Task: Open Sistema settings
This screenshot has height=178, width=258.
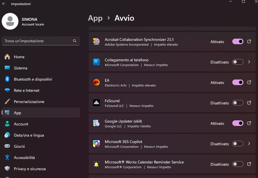Action: tap(41, 68)
